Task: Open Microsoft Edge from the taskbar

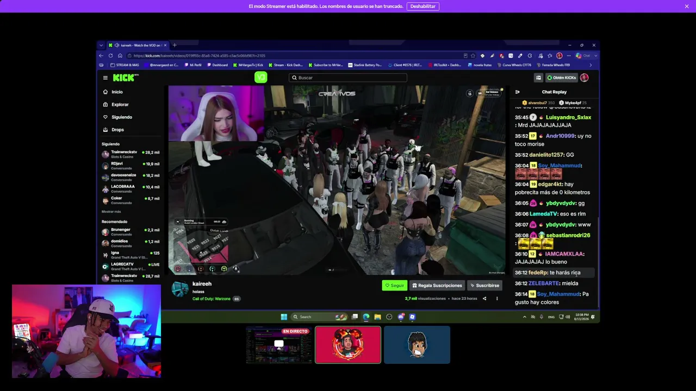Action: [366, 317]
